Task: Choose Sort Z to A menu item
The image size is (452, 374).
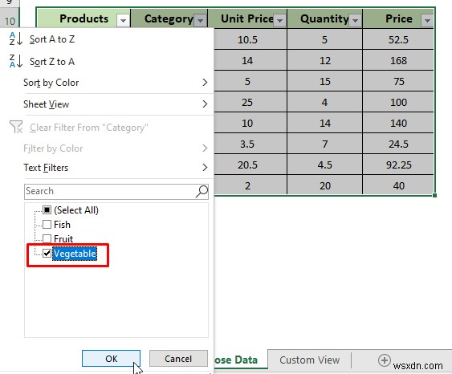Action: (x=108, y=61)
